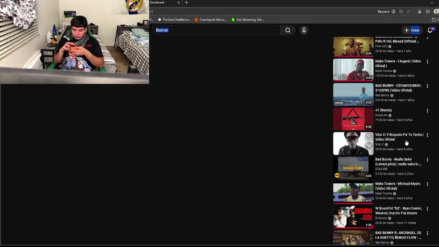Open options menu for ESTAMOS BIEN video
Screen dimensions: 439x247
(427, 86)
